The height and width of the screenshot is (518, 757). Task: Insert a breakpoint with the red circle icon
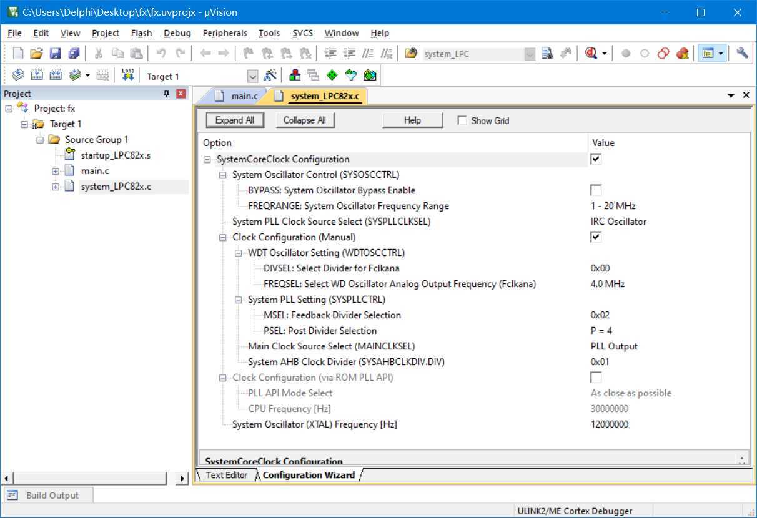click(x=626, y=54)
